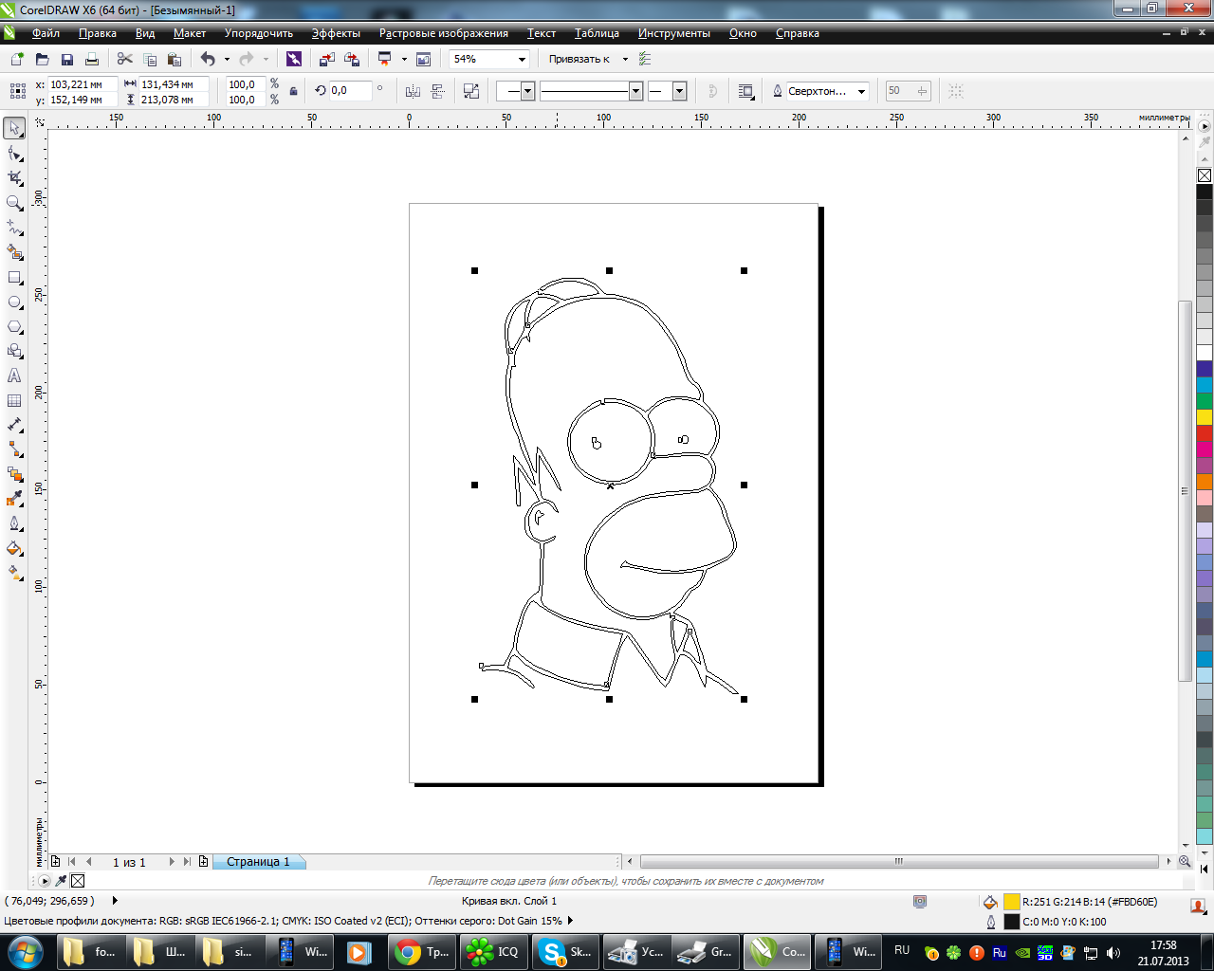Expand the undo history arrow
The height and width of the screenshot is (971, 1214).
(x=227, y=59)
